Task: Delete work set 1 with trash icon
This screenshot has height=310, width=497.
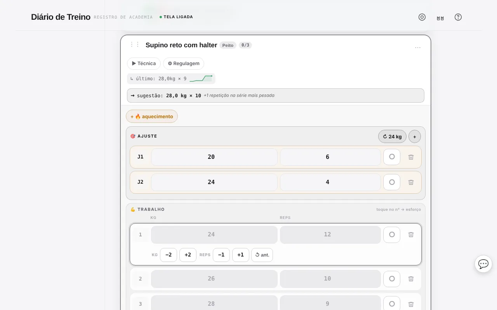Action: coord(411,234)
